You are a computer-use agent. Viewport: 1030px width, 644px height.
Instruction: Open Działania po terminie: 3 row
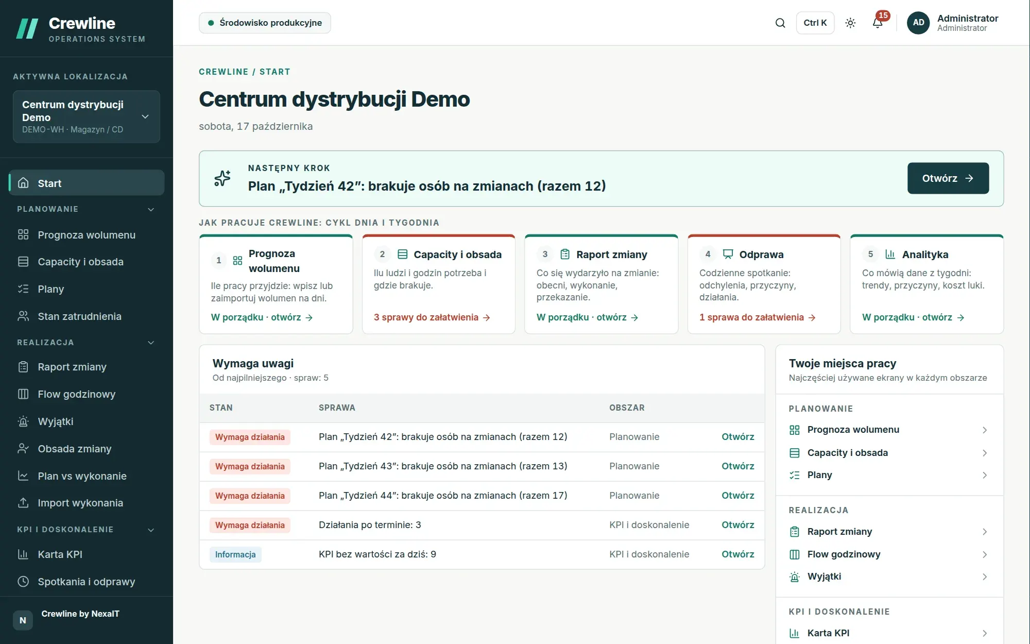(x=482, y=525)
